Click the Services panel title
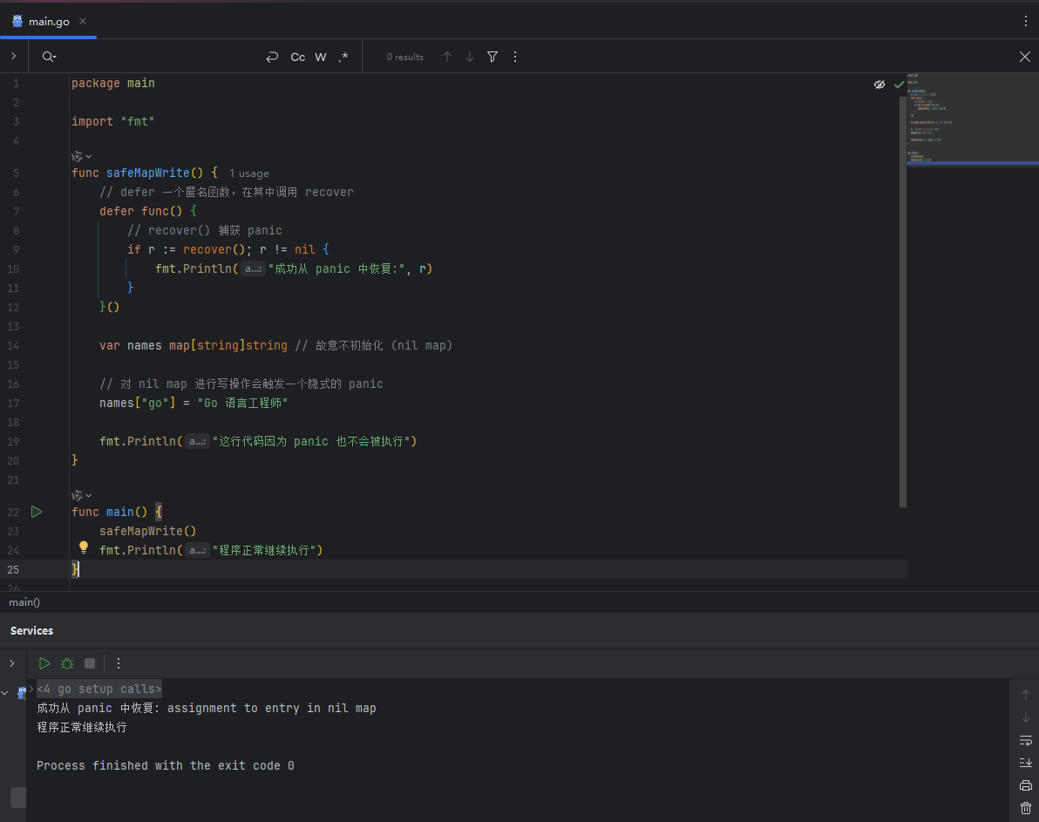Viewport: 1039px width, 822px height. tap(31, 630)
